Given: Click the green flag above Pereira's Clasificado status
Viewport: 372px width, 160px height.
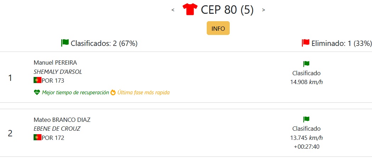Looking at the screenshot, I should tap(306, 64).
